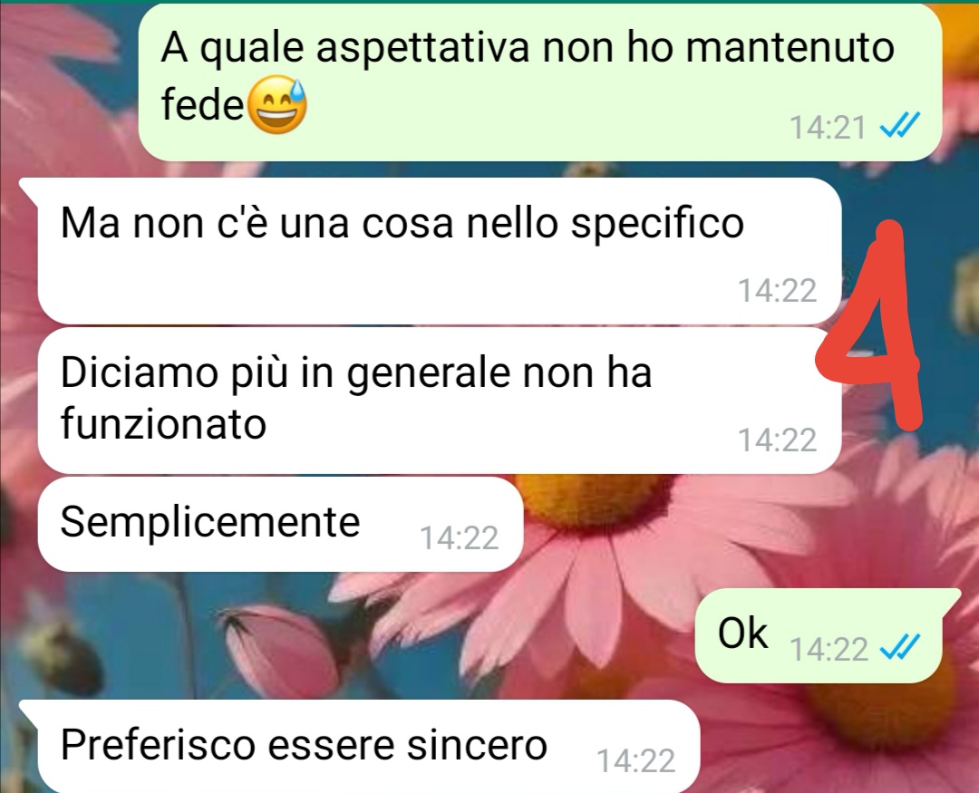The height and width of the screenshot is (793, 979).
Task: Tap 14:22 timestamp on the "Ok" bubble
Action: pos(829,649)
